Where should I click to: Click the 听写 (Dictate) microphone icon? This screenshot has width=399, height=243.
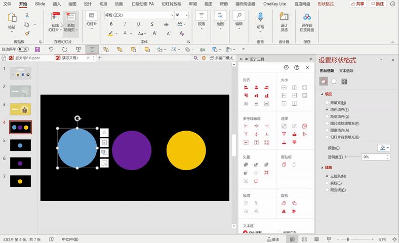click(x=260, y=19)
